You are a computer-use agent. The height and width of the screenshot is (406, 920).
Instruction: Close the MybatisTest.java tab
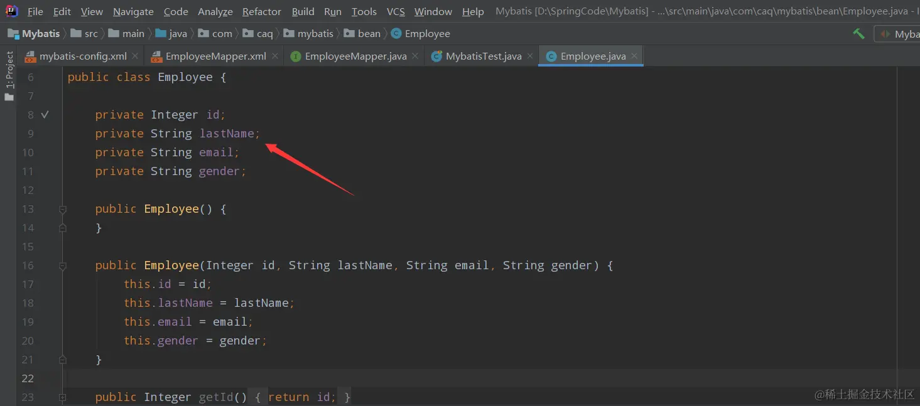click(x=529, y=56)
